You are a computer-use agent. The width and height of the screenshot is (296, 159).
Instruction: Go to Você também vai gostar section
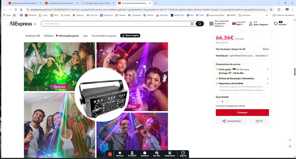[104, 36]
